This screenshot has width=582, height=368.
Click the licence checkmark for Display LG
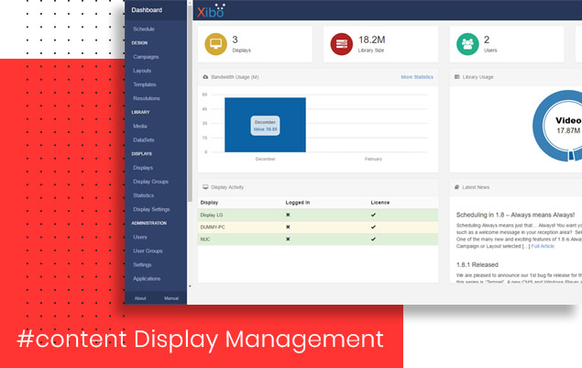[x=373, y=215]
